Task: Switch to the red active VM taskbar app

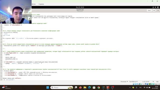Action: (x=108, y=87)
